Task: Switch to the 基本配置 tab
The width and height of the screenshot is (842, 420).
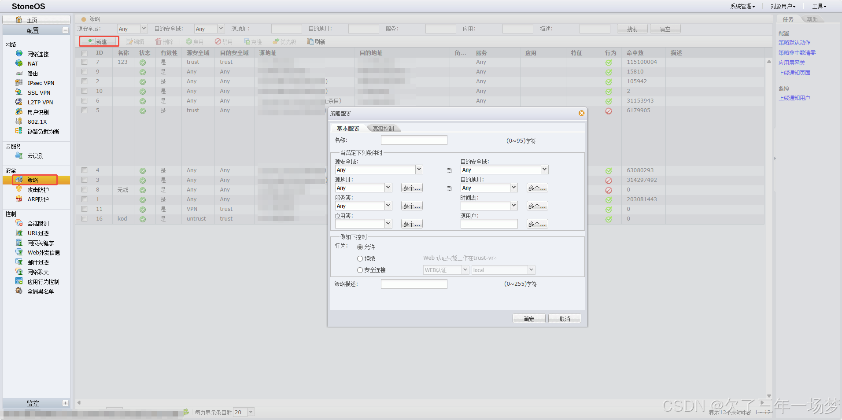Action: click(348, 129)
